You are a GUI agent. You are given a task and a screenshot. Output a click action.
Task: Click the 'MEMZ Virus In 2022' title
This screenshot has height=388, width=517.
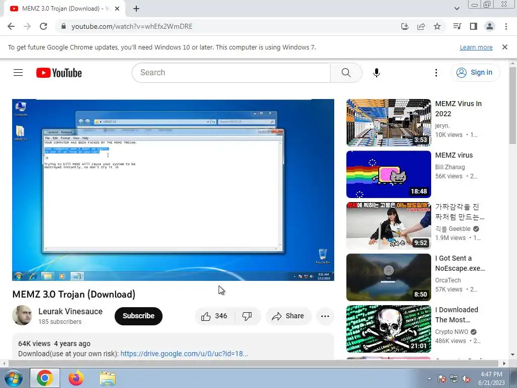click(458, 109)
